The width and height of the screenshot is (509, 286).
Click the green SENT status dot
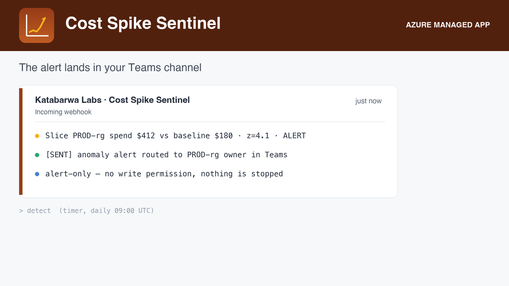37,155
